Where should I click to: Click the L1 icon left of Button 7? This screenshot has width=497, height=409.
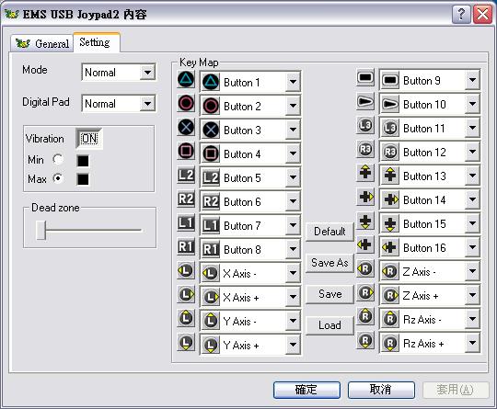coord(186,222)
